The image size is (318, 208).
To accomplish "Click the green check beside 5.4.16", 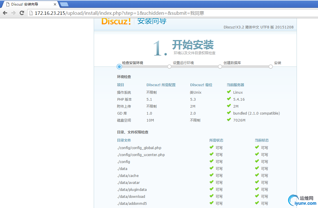I will point(229,99).
